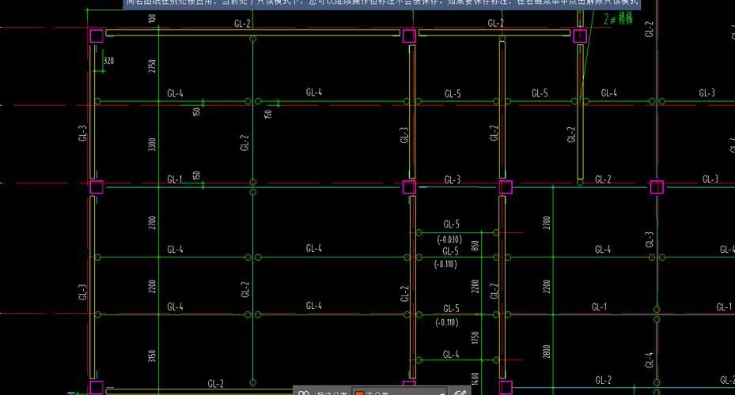Click the 1400 dimension text
The image size is (735, 395).
coord(475,380)
